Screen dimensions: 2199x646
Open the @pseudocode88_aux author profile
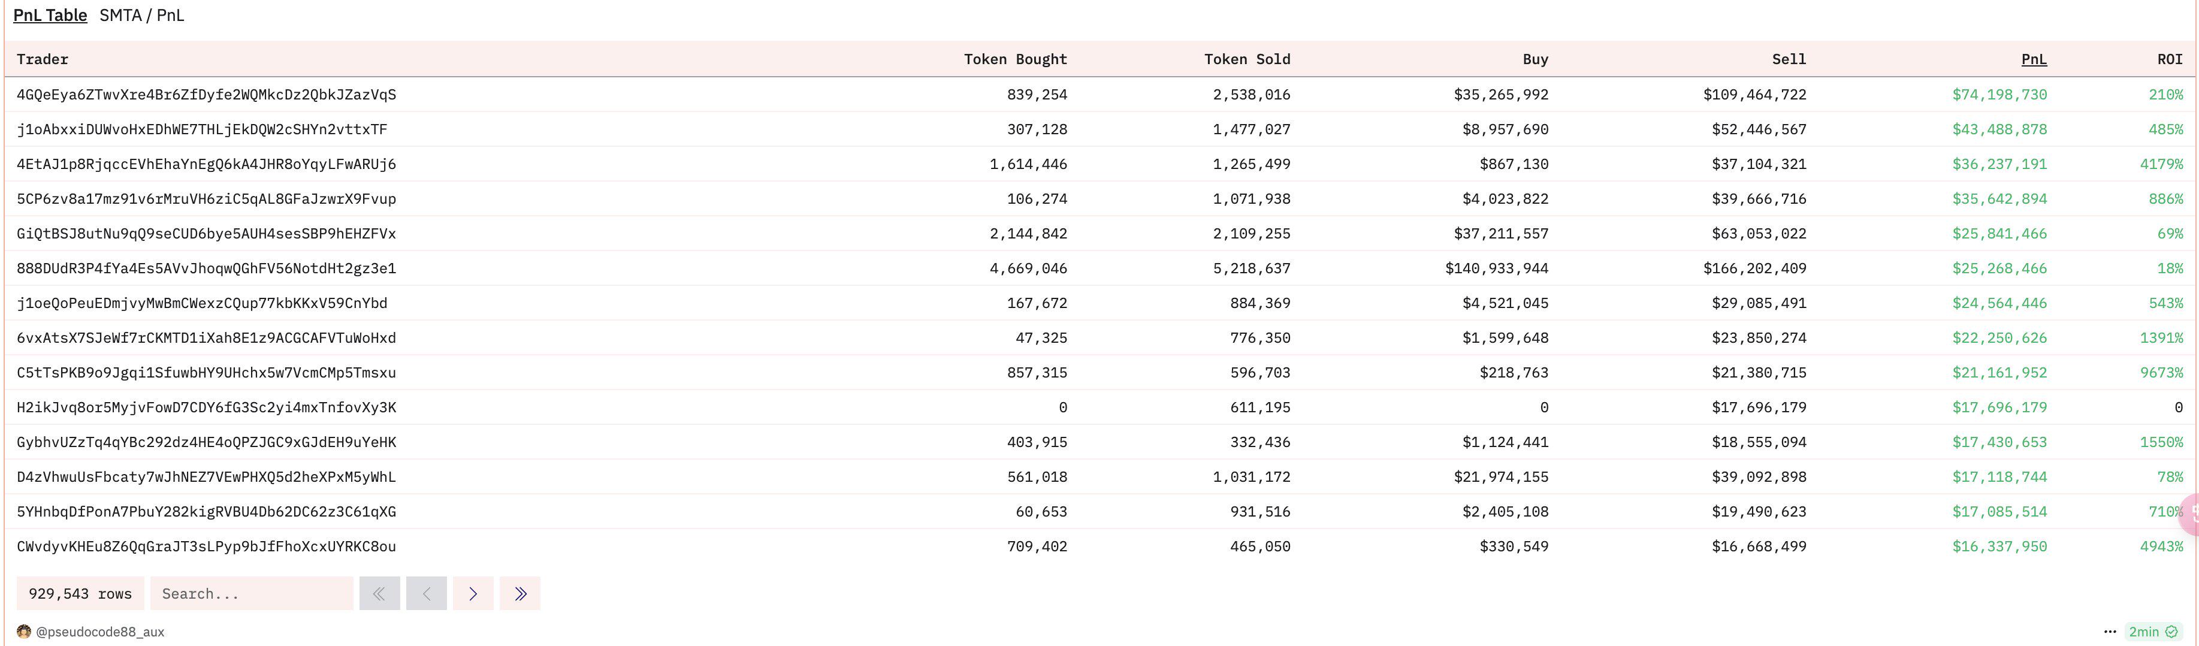[100, 632]
